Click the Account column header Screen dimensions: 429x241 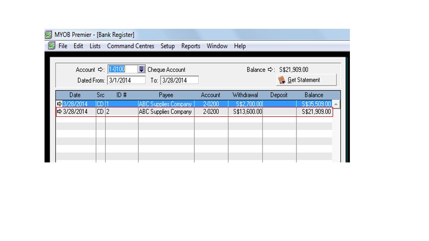pos(211,95)
